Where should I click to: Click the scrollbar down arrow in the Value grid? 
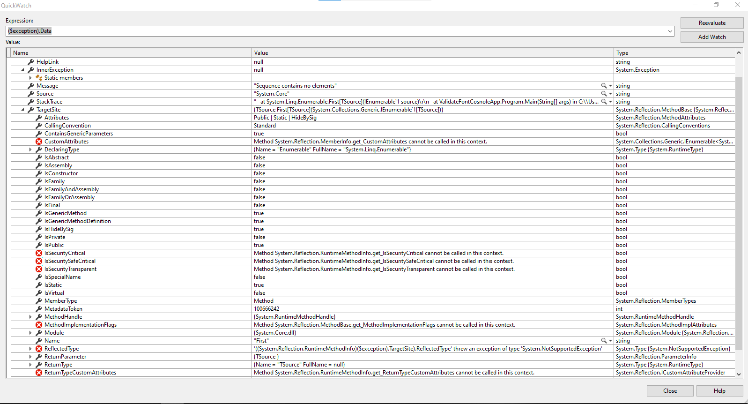739,374
